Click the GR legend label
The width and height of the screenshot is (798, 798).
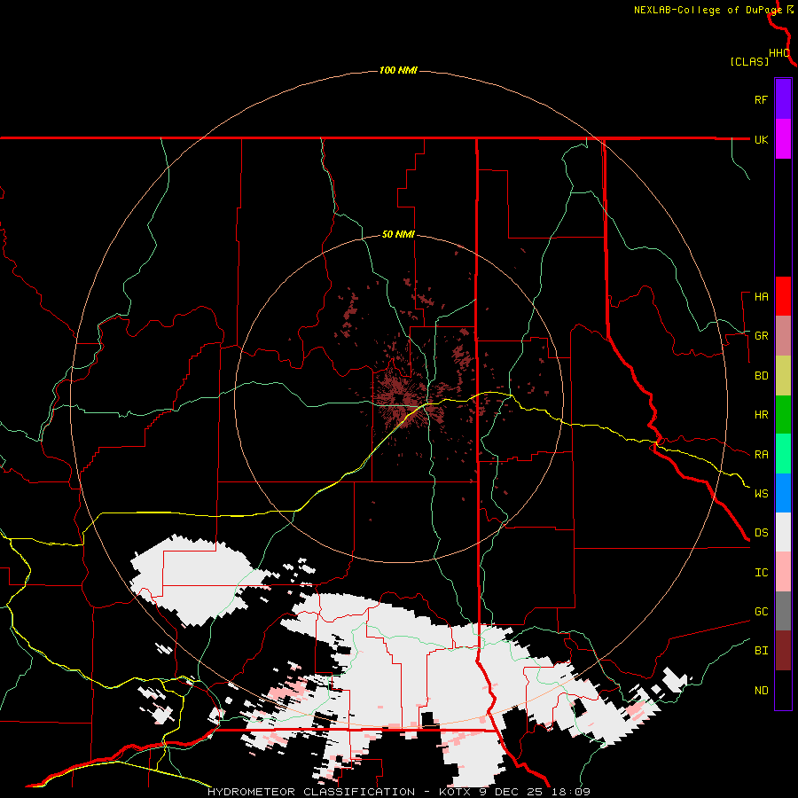(x=761, y=336)
